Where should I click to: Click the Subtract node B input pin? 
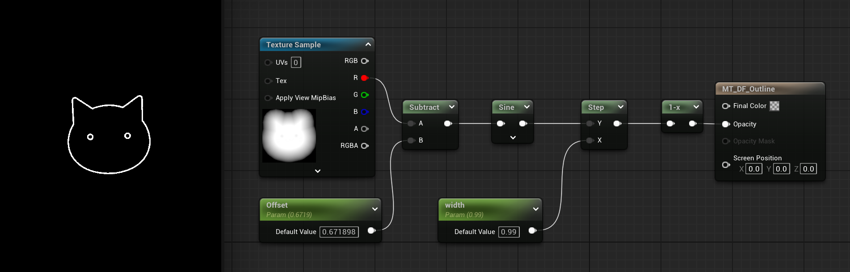[411, 141]
